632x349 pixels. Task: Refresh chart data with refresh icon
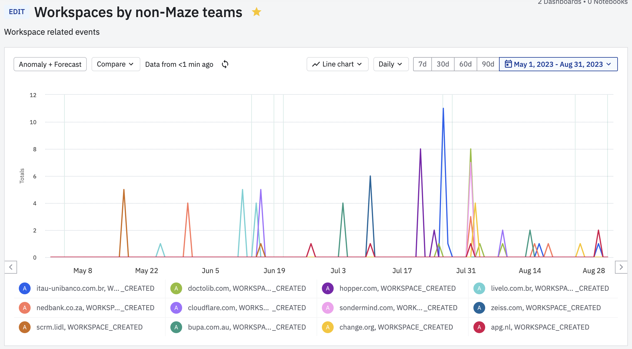tap(225, 64)
